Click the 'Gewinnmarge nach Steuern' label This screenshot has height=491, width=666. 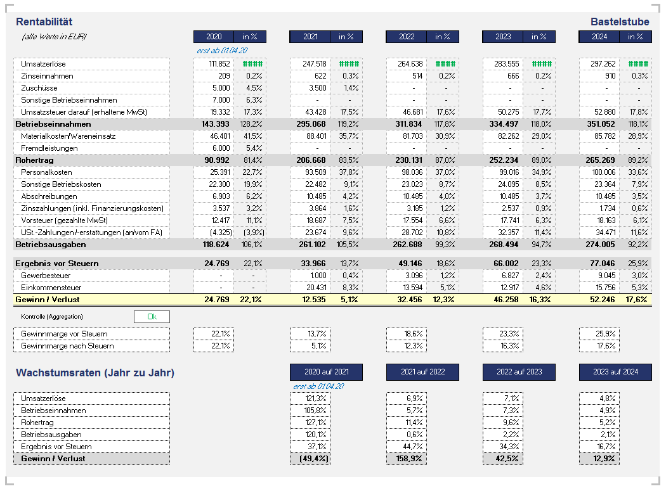click(67, 346)
